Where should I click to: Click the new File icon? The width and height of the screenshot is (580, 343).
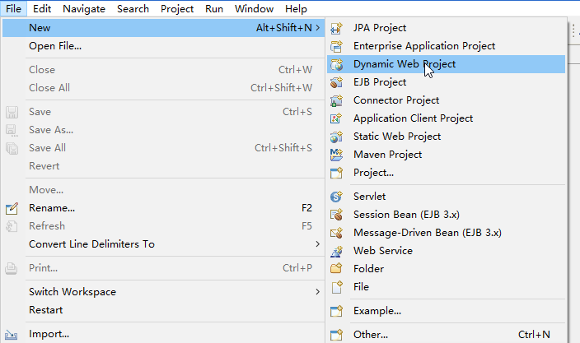pyautogui.click(x=336, y=287)
